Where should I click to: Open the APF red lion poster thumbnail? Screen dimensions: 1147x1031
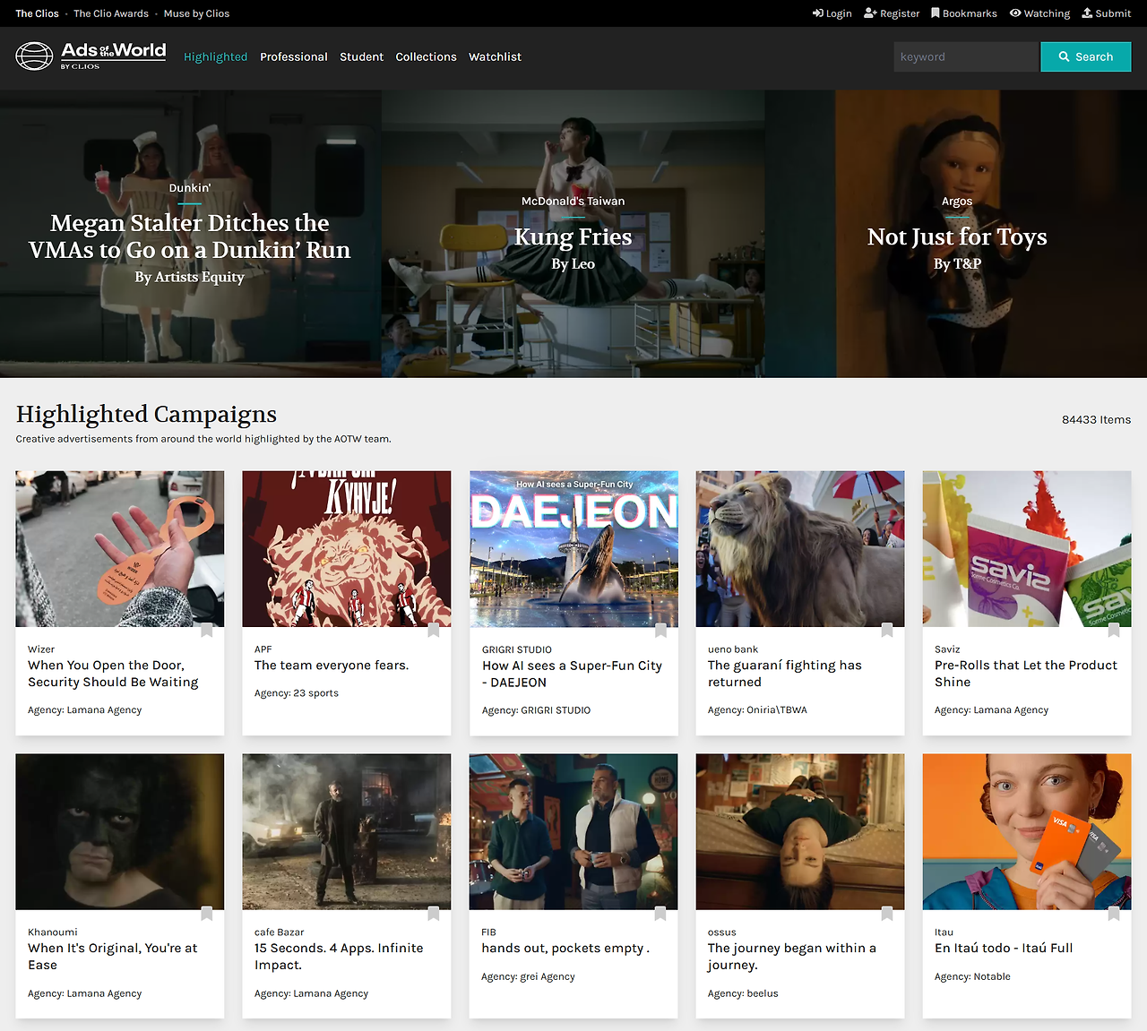click(347, 549)
